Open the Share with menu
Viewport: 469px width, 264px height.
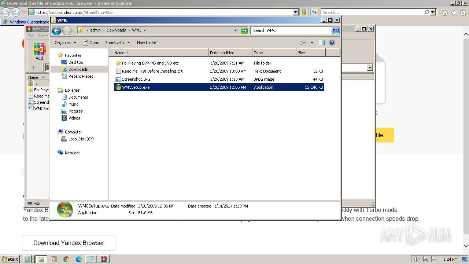(x=118, y=43)
